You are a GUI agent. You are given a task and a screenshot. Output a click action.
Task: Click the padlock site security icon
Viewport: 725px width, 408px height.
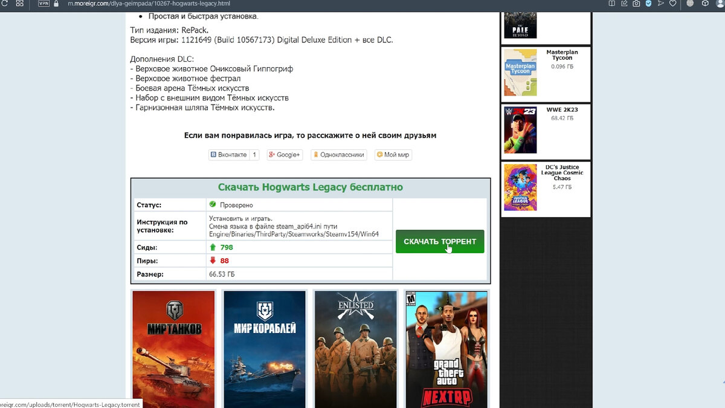[x=56, y=3]
